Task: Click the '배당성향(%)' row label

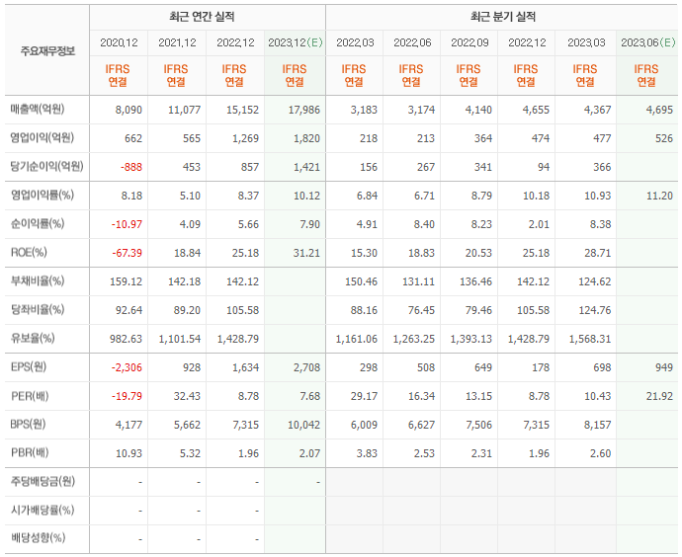Action: tap(38, 538)
